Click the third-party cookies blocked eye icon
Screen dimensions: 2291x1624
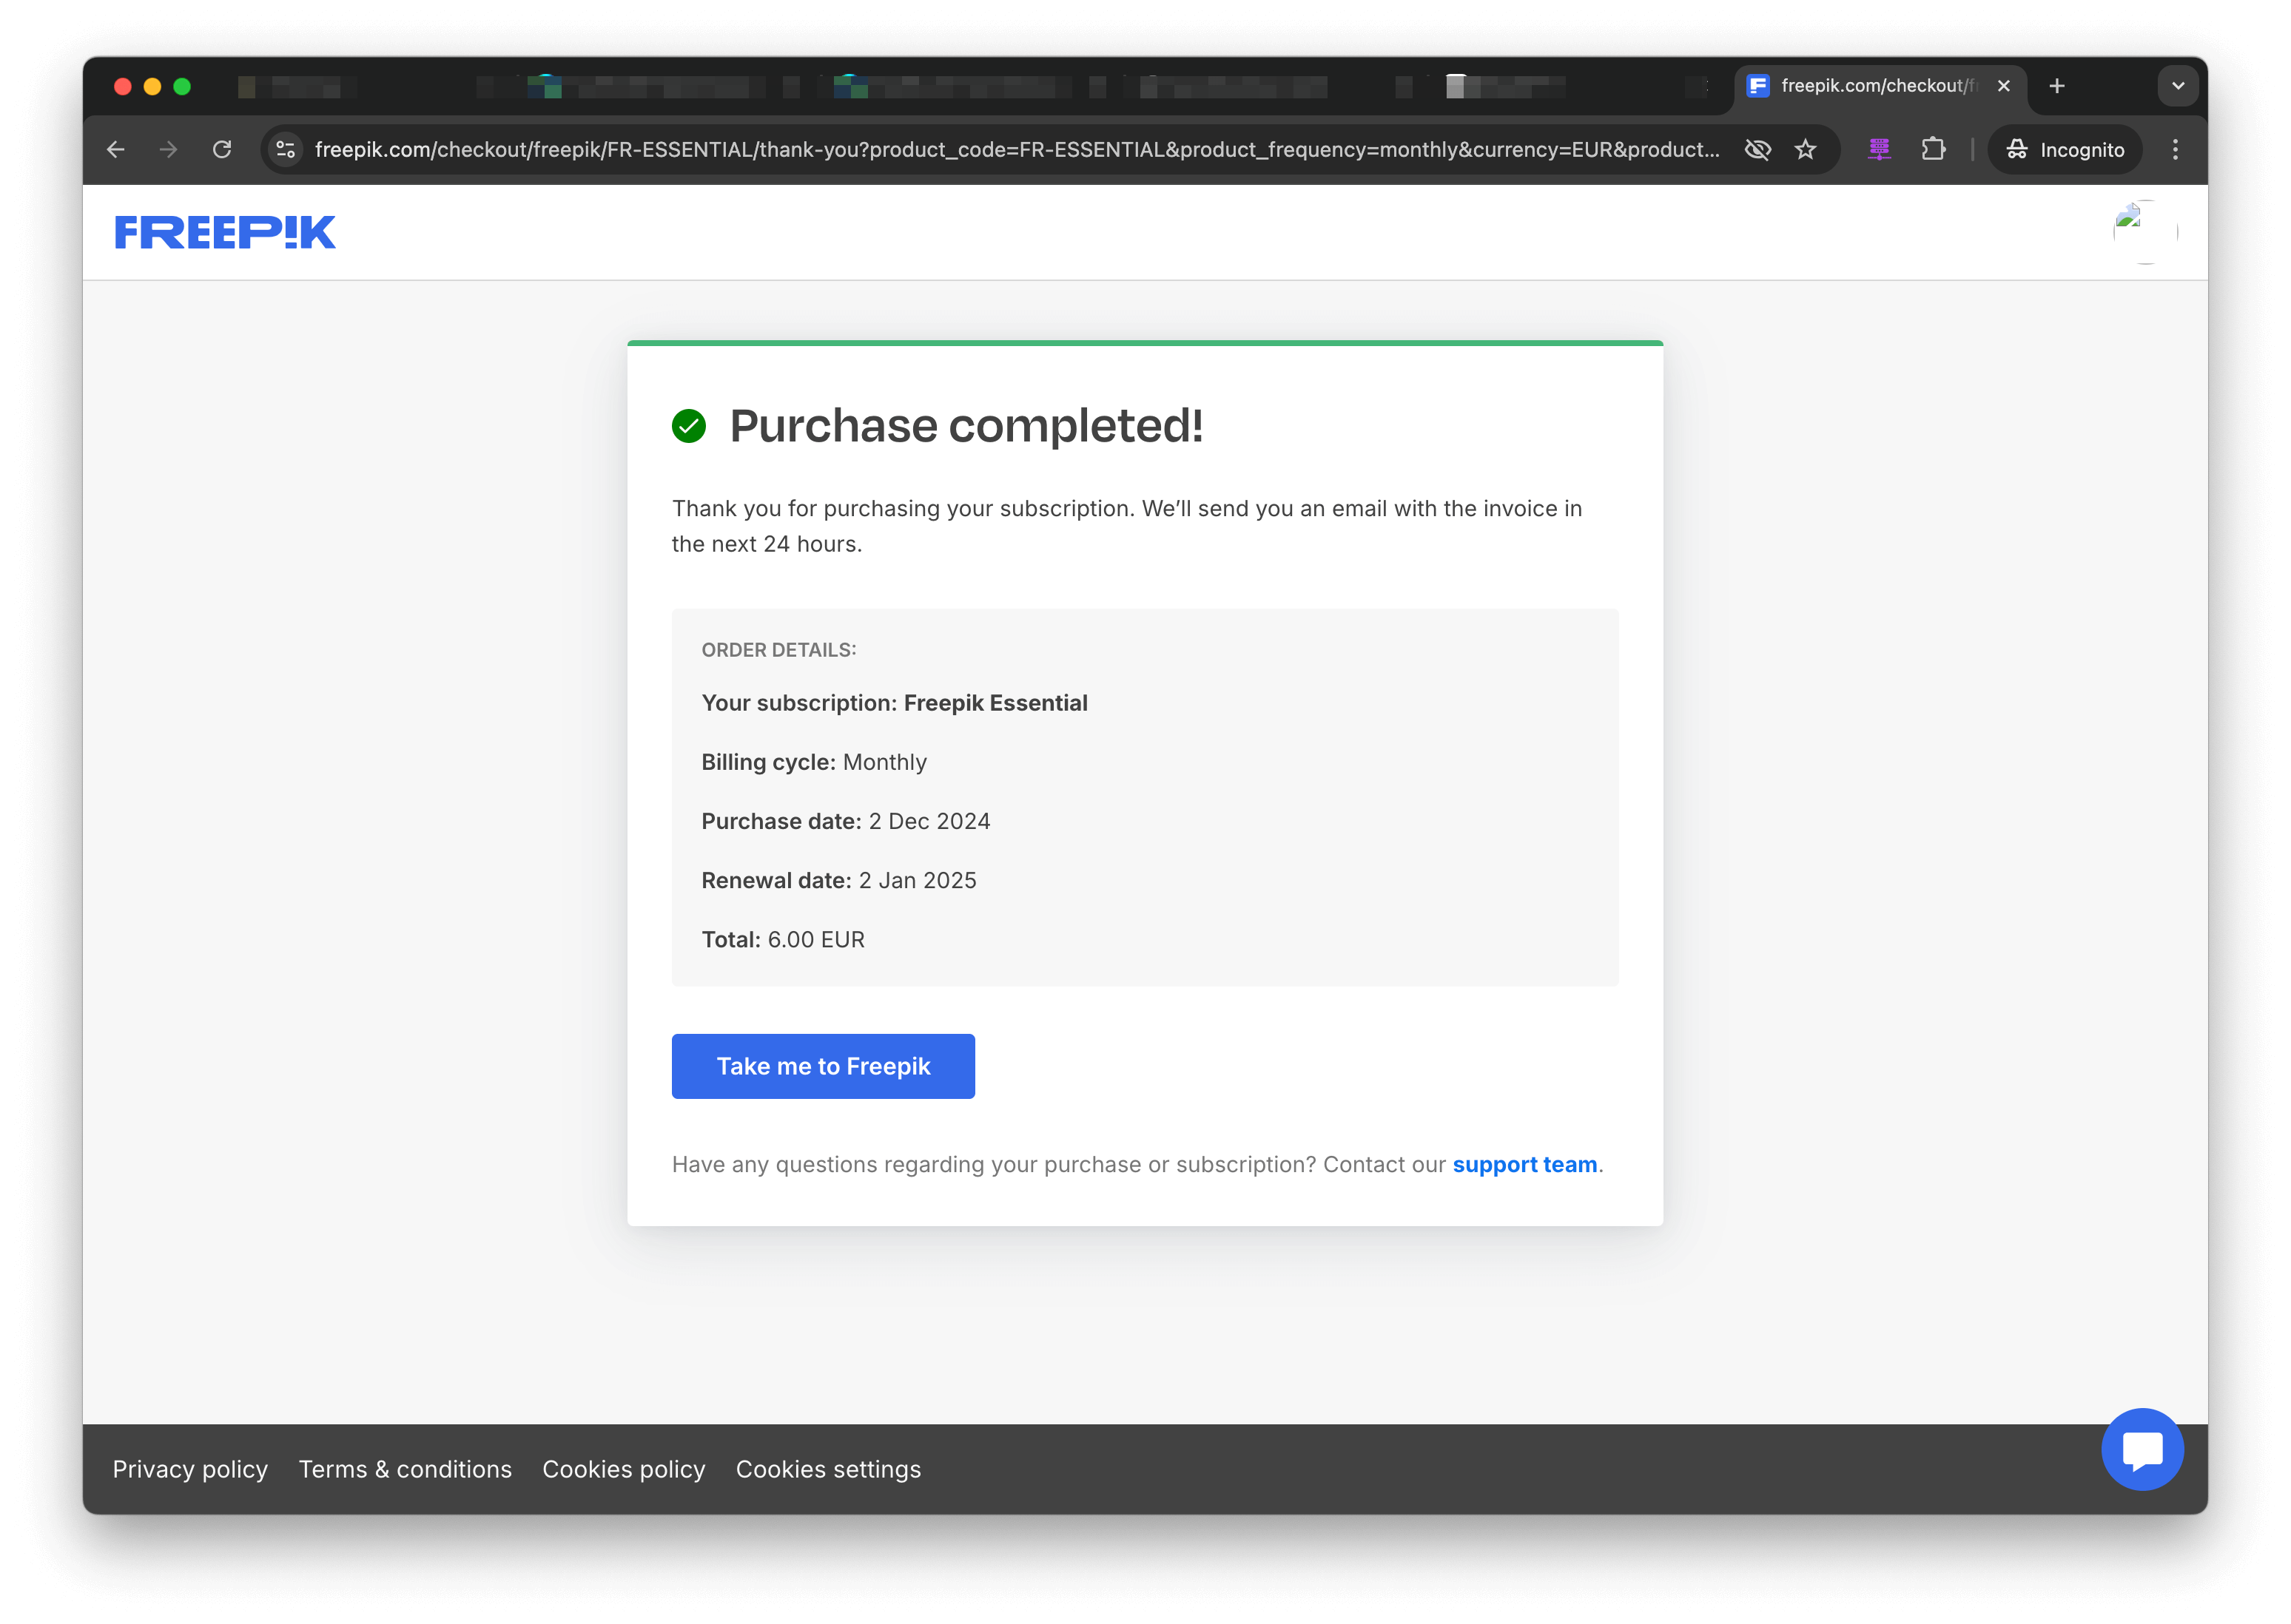pyautogui.click(x=1757, y=149)
